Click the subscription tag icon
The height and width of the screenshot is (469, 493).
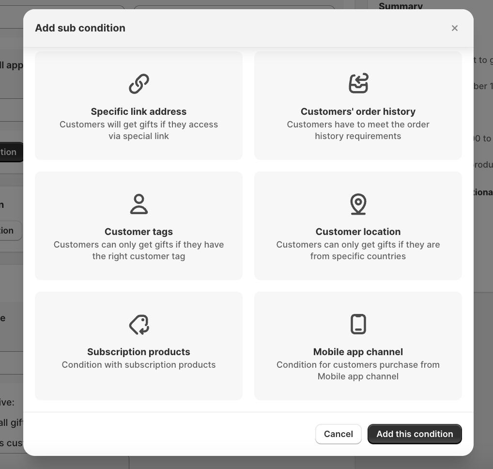(139, 324)
